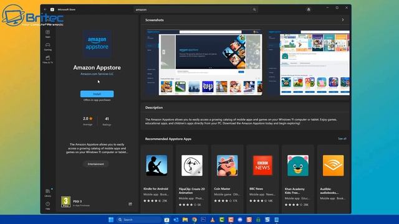
Task: Open the Coin Master app card
Action: click(227, 179)
